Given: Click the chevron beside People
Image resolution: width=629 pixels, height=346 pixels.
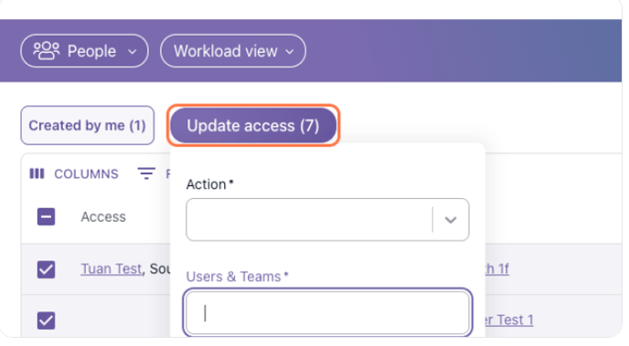Looking at the screenshot, I should tap(132, 52).
